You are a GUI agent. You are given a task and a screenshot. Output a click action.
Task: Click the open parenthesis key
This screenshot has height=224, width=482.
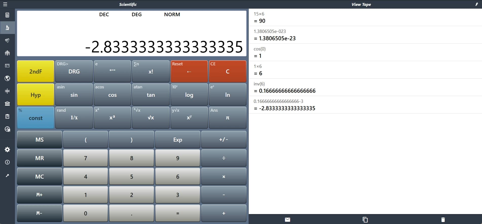(x=85, y=139)
